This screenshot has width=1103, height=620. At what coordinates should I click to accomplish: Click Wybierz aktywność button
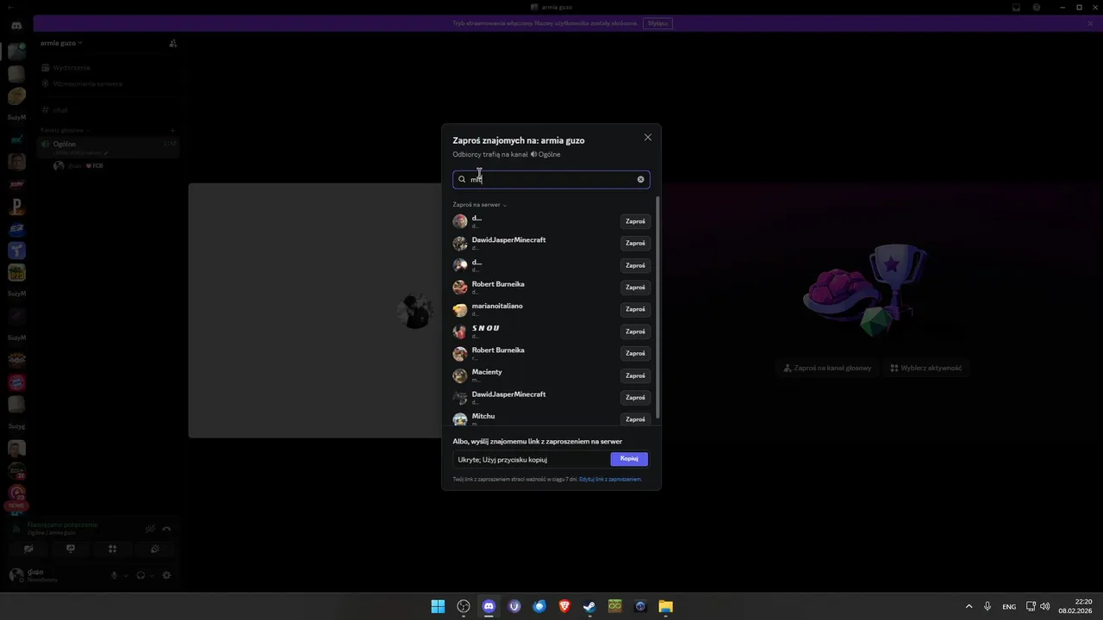926,368
